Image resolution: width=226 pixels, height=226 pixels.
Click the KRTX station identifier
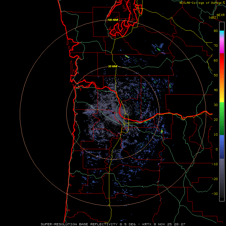point(147,224)
